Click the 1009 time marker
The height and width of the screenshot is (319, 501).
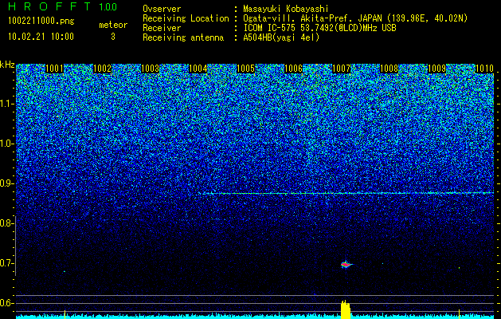436,69
